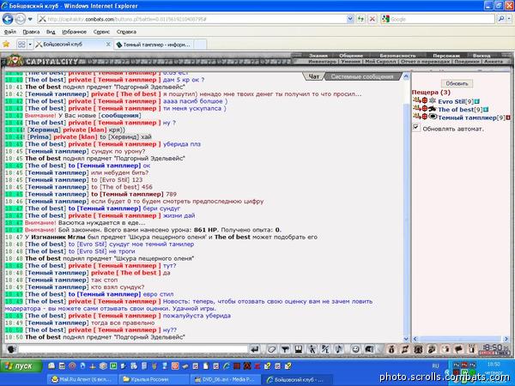
Task: Open the Отчет о переводах submenu link
Action: coord(425,62)
